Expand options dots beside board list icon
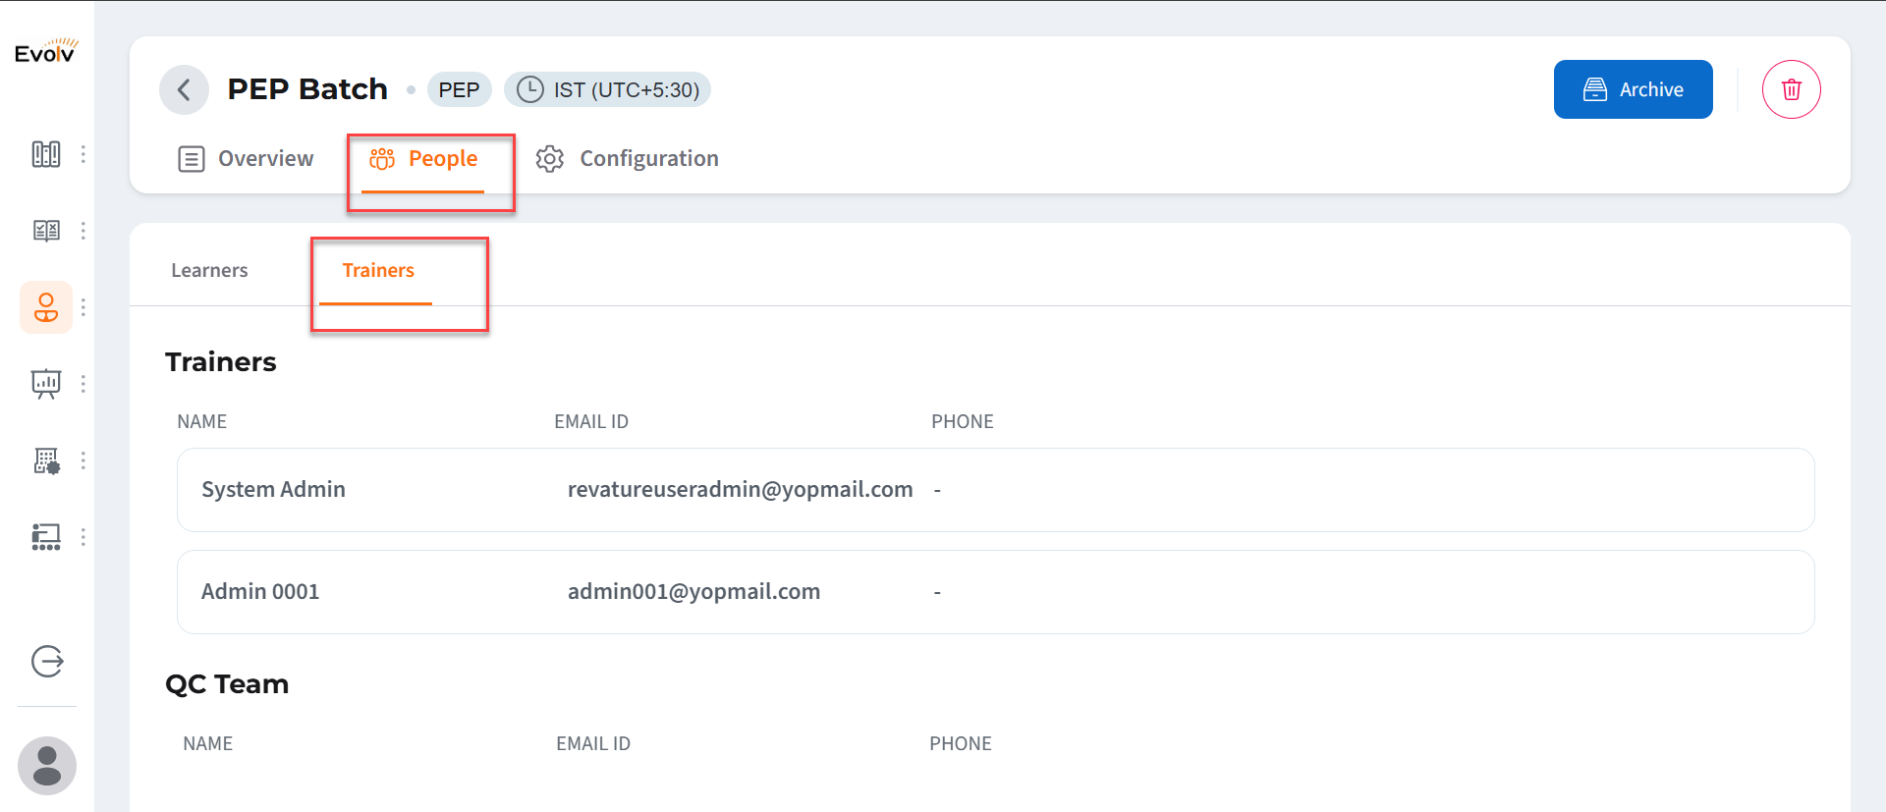1886x812 pixels. [83, 537]
